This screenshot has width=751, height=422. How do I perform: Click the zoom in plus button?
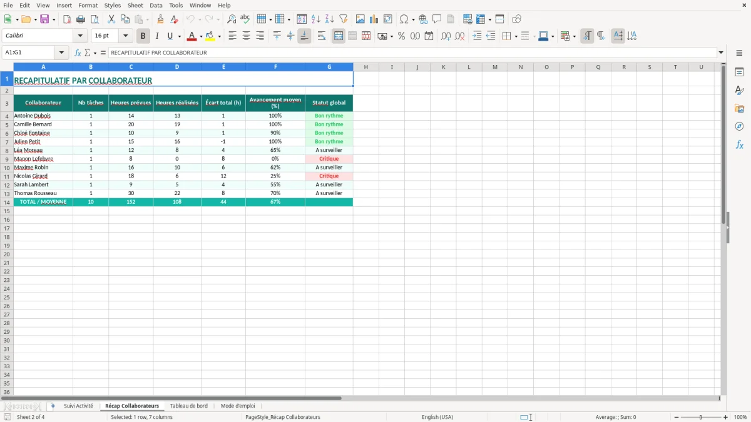[726, 417]
